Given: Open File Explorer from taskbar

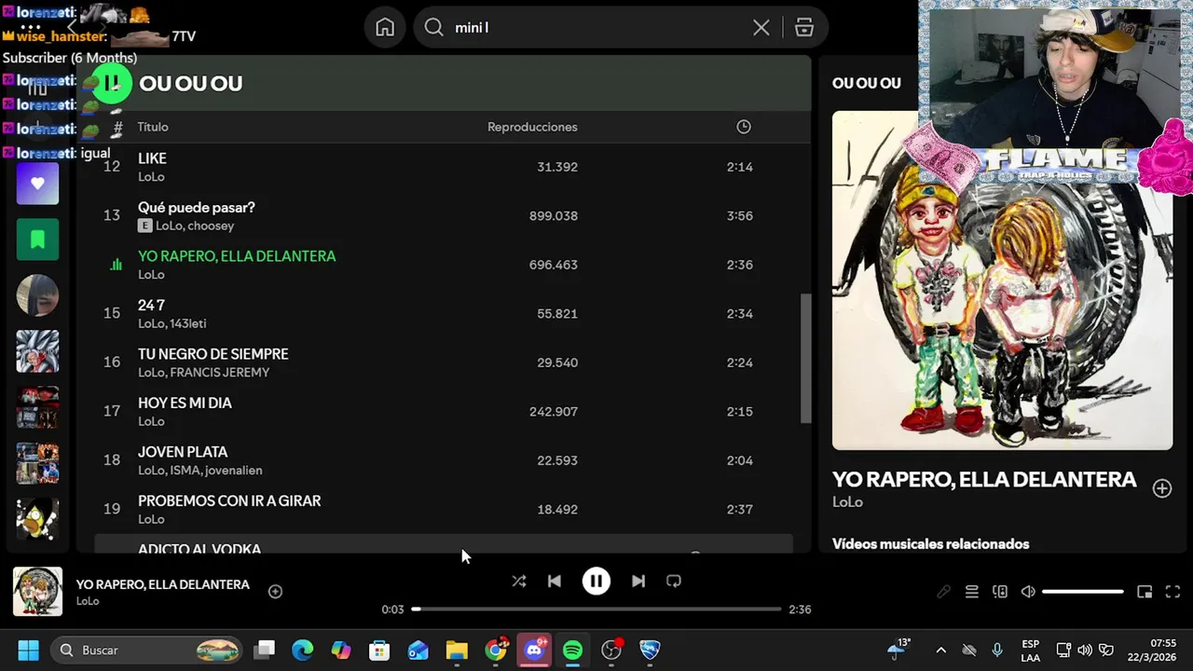Looking at the screenshot, I should point(457,650).
